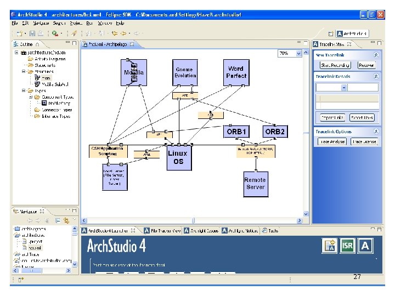Click the Back navigation arrow in toolbar
Image resolution: width=395 pixels, height=296 pixels.
point(115,33)
